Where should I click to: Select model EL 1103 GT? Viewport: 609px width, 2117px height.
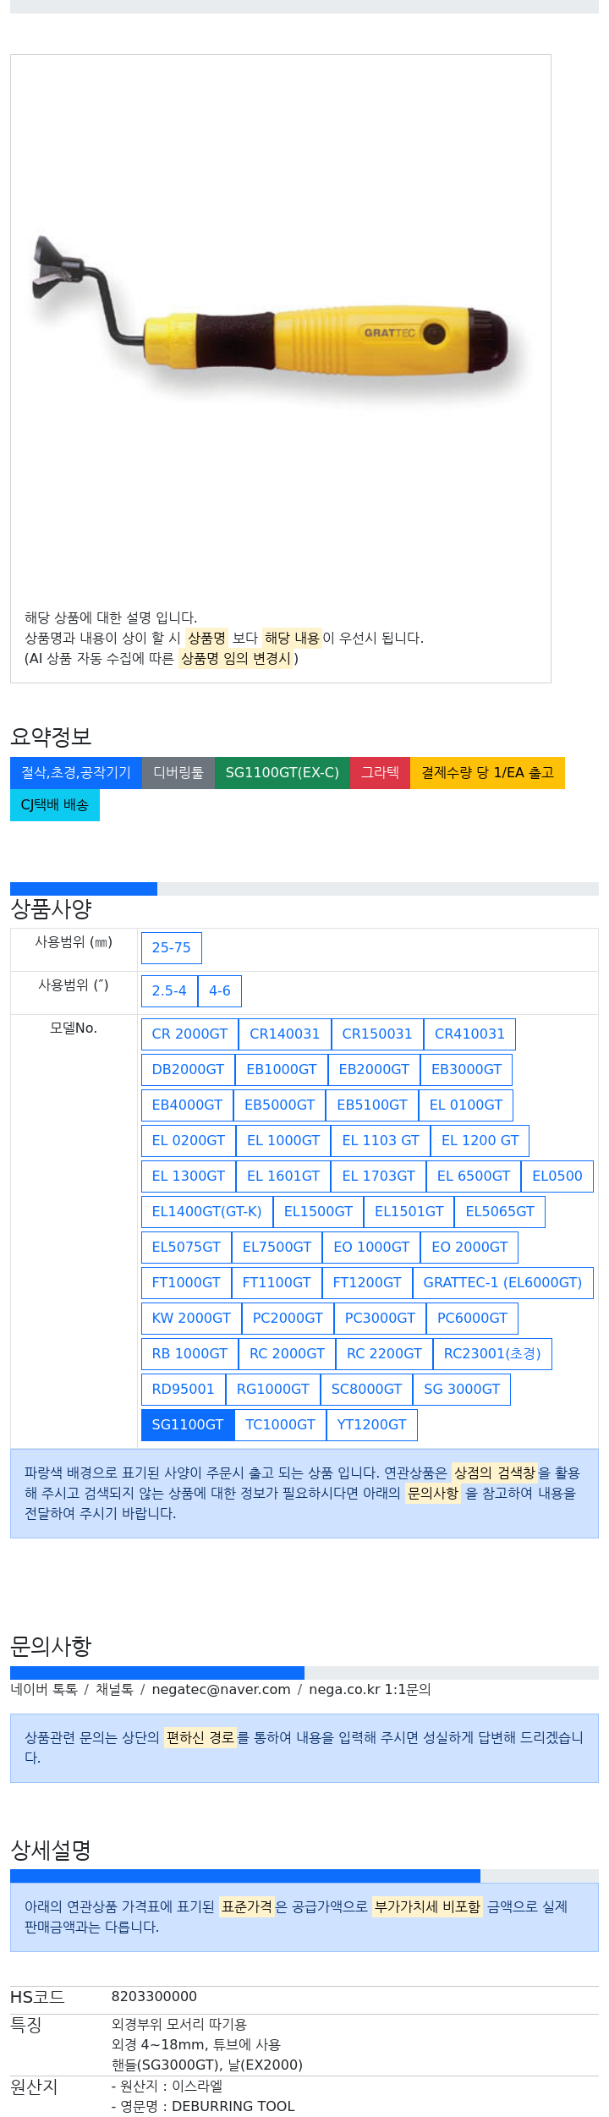[x=381, y=1141]
